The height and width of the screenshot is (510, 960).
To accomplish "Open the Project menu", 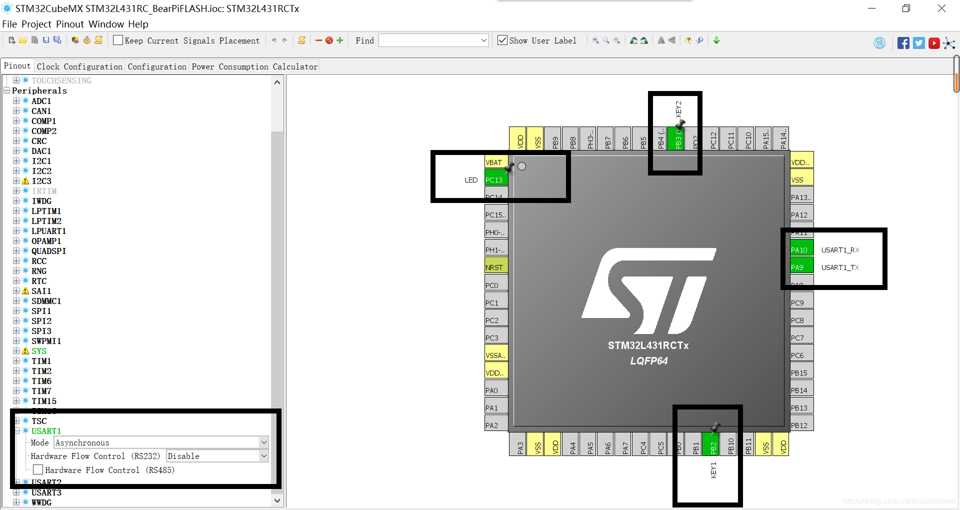I will click(x=36, y=24).
